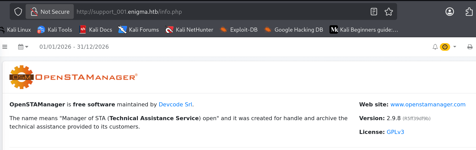The image size is (476, 150).
Task: Open the extensions puzzle icon
Action: coord(469,12)
